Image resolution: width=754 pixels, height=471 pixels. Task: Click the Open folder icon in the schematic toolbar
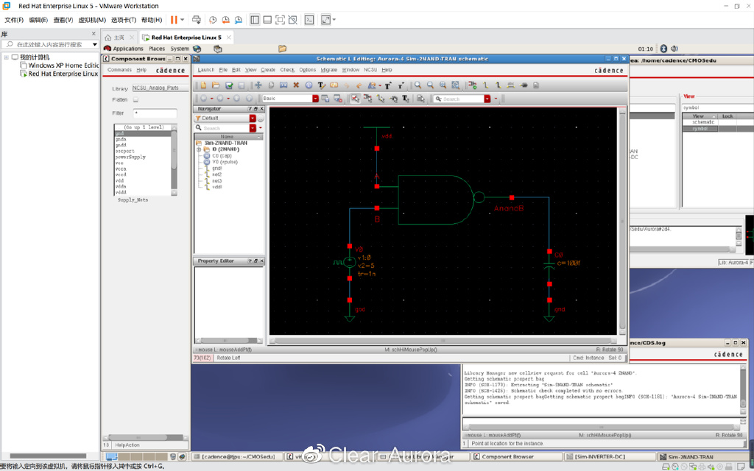tap(216, 85)
